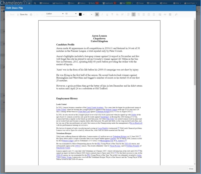
Task: Toggle subscript formatting
Action: 117,14
